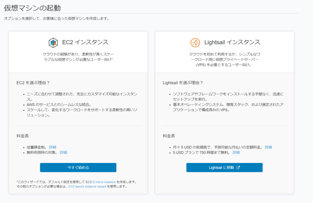
Task: Click the external link icon on Lightsail button
Action: [x=238, y=168]
